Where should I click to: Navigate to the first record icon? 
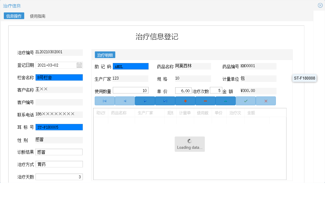tap(104, 101)
